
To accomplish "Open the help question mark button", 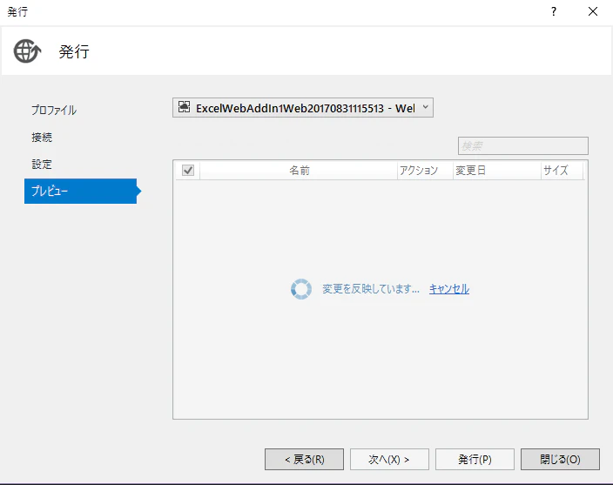I will click(554, 11).
